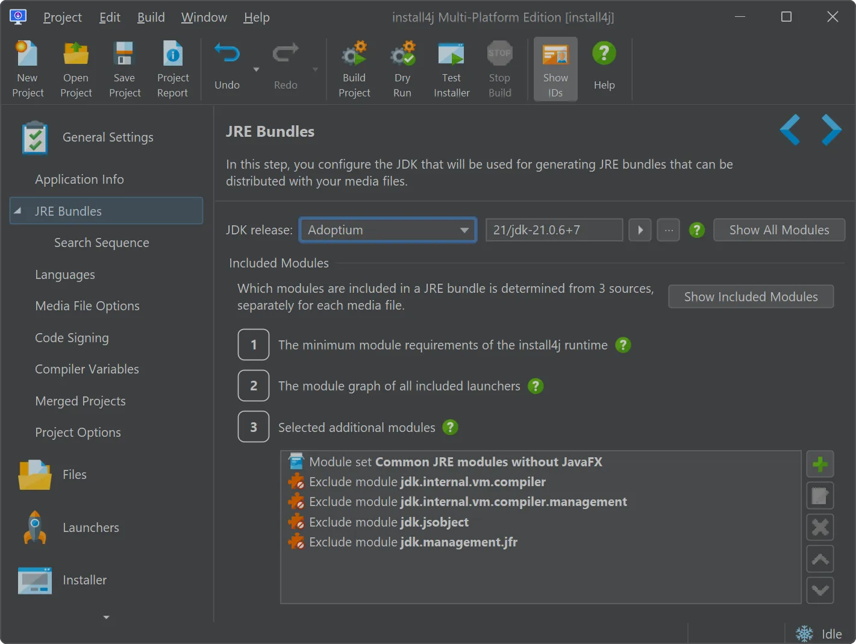Open Merged Projects step
The height and width of the screenshot is (644, 856).
pos(80,401)
